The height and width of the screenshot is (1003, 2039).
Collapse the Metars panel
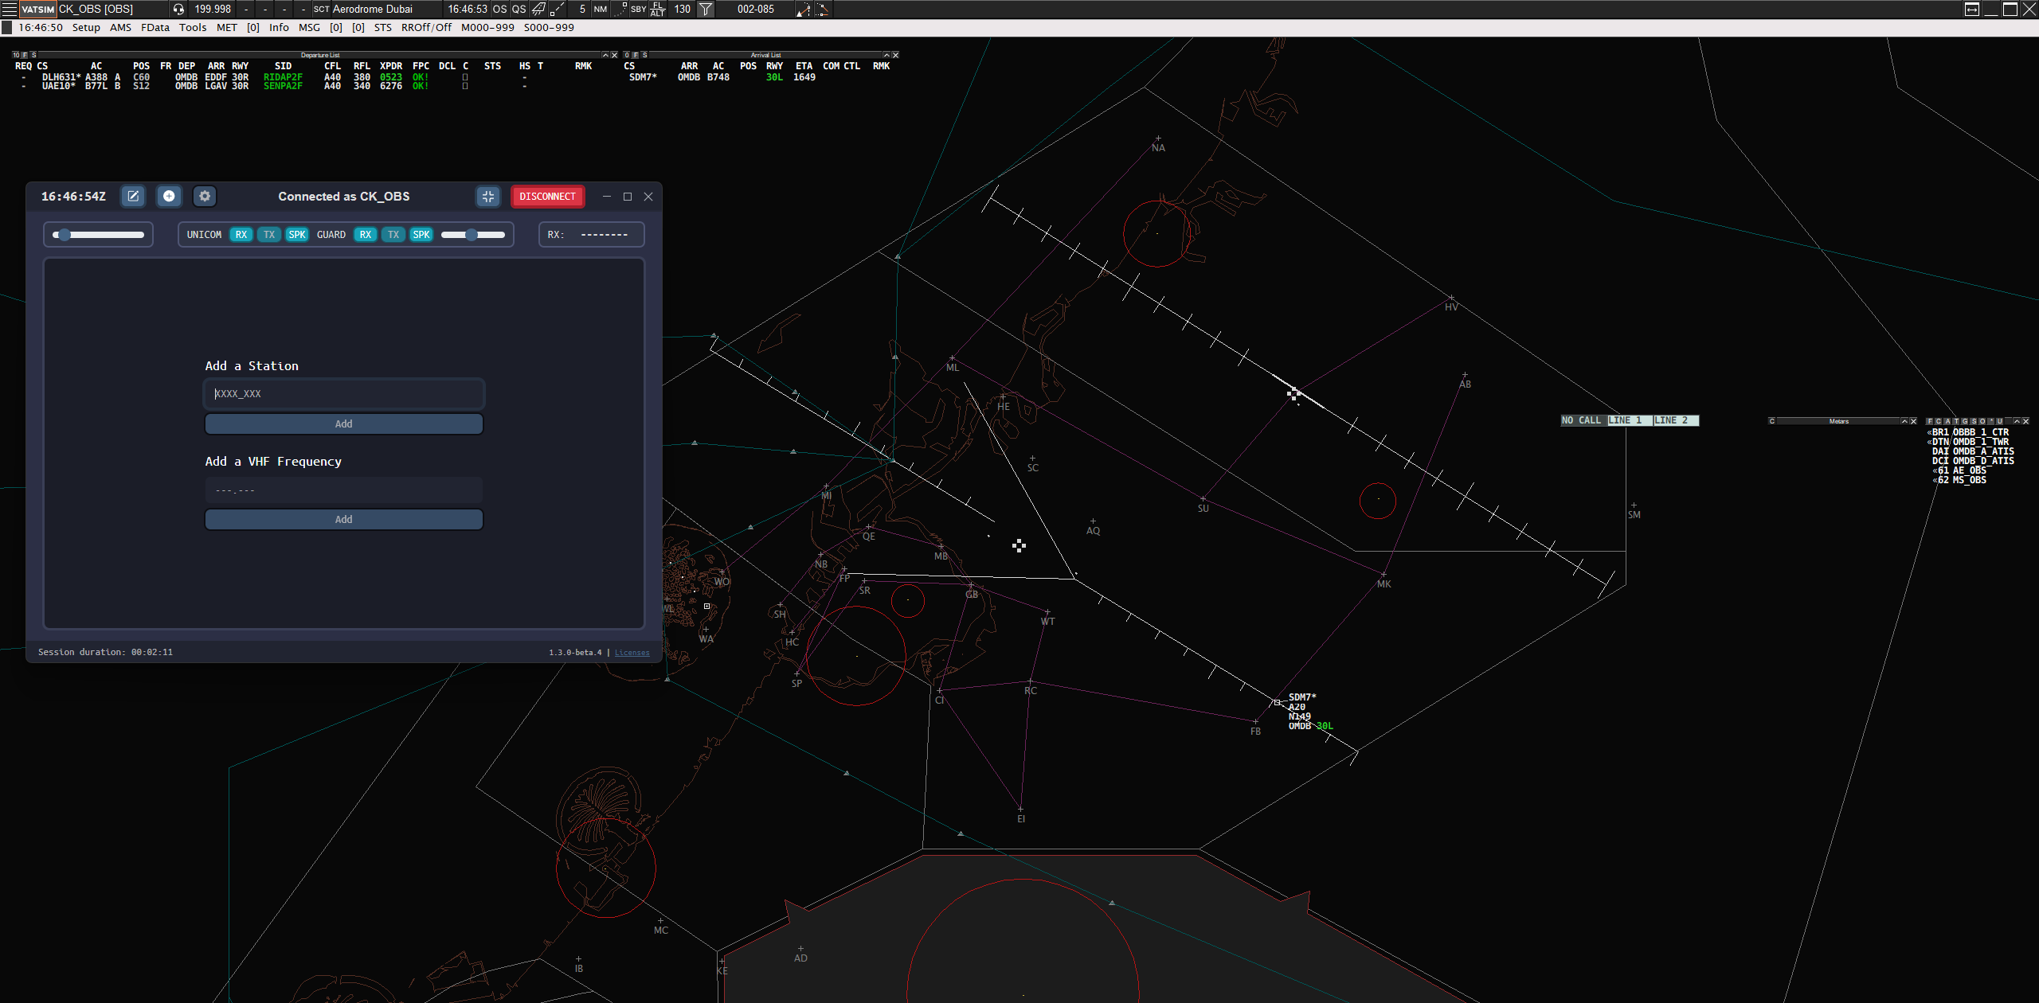coord(1904,421)
